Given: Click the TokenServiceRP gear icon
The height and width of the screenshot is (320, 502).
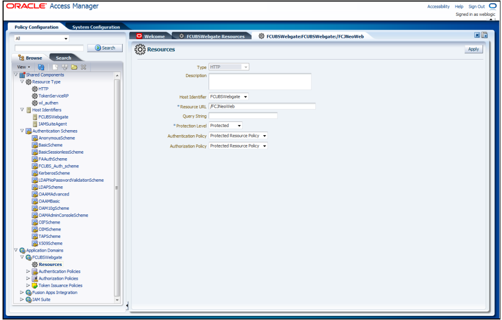Looking at the screenshot, I should tap(35, 96).
